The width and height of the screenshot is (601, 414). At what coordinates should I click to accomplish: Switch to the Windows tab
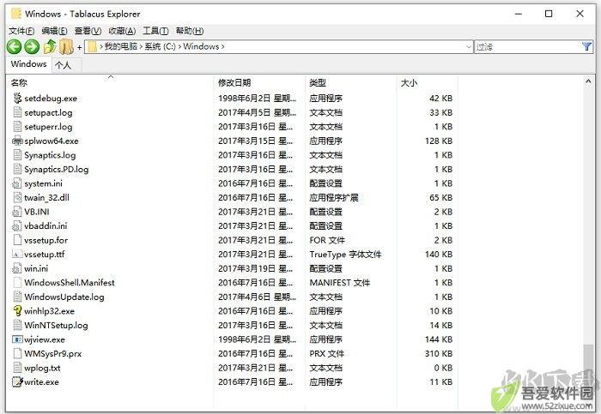pos(28,64)
